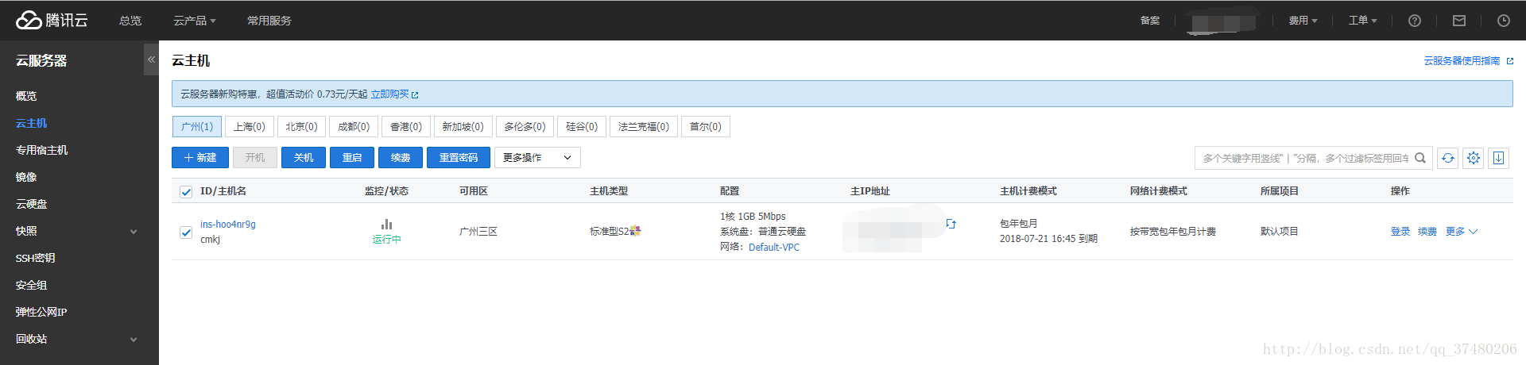This screenshot has height=365, width=1526.
Task: Click the external-link icon next to 云服务器使用指南
Action: pyautogui.click(x=1510, y=61)
